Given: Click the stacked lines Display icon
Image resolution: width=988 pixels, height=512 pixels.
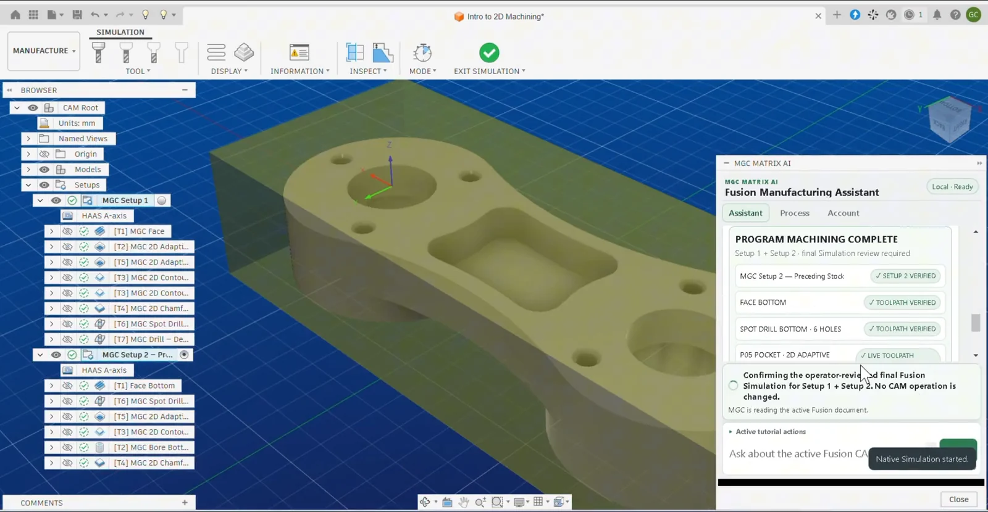Looking at the screenshot, I should [216, 52].
